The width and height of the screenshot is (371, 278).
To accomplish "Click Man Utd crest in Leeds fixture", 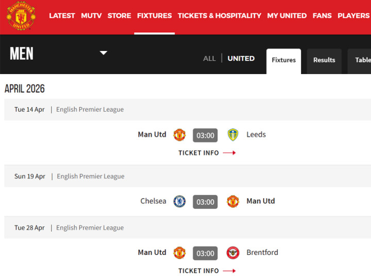I will tap(179, 135).
